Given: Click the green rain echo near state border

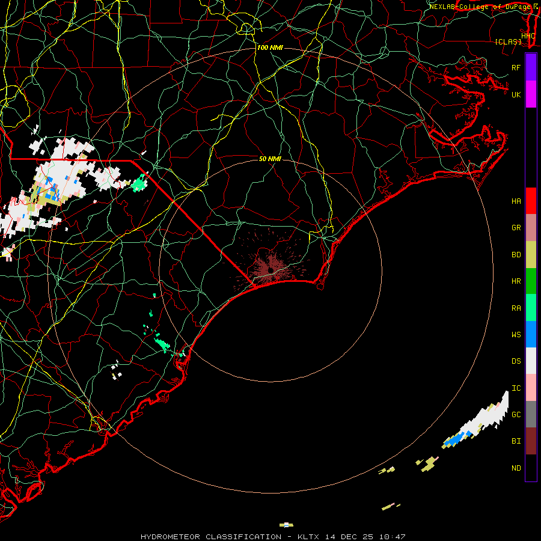Looking at the screenshot, I should click(139, 184).
